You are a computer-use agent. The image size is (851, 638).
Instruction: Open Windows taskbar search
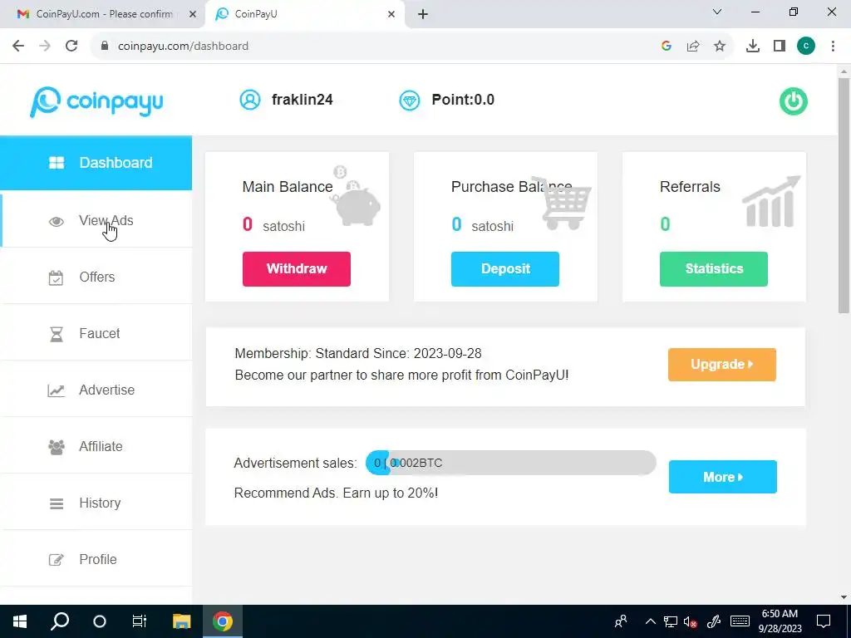click(60, 621)
